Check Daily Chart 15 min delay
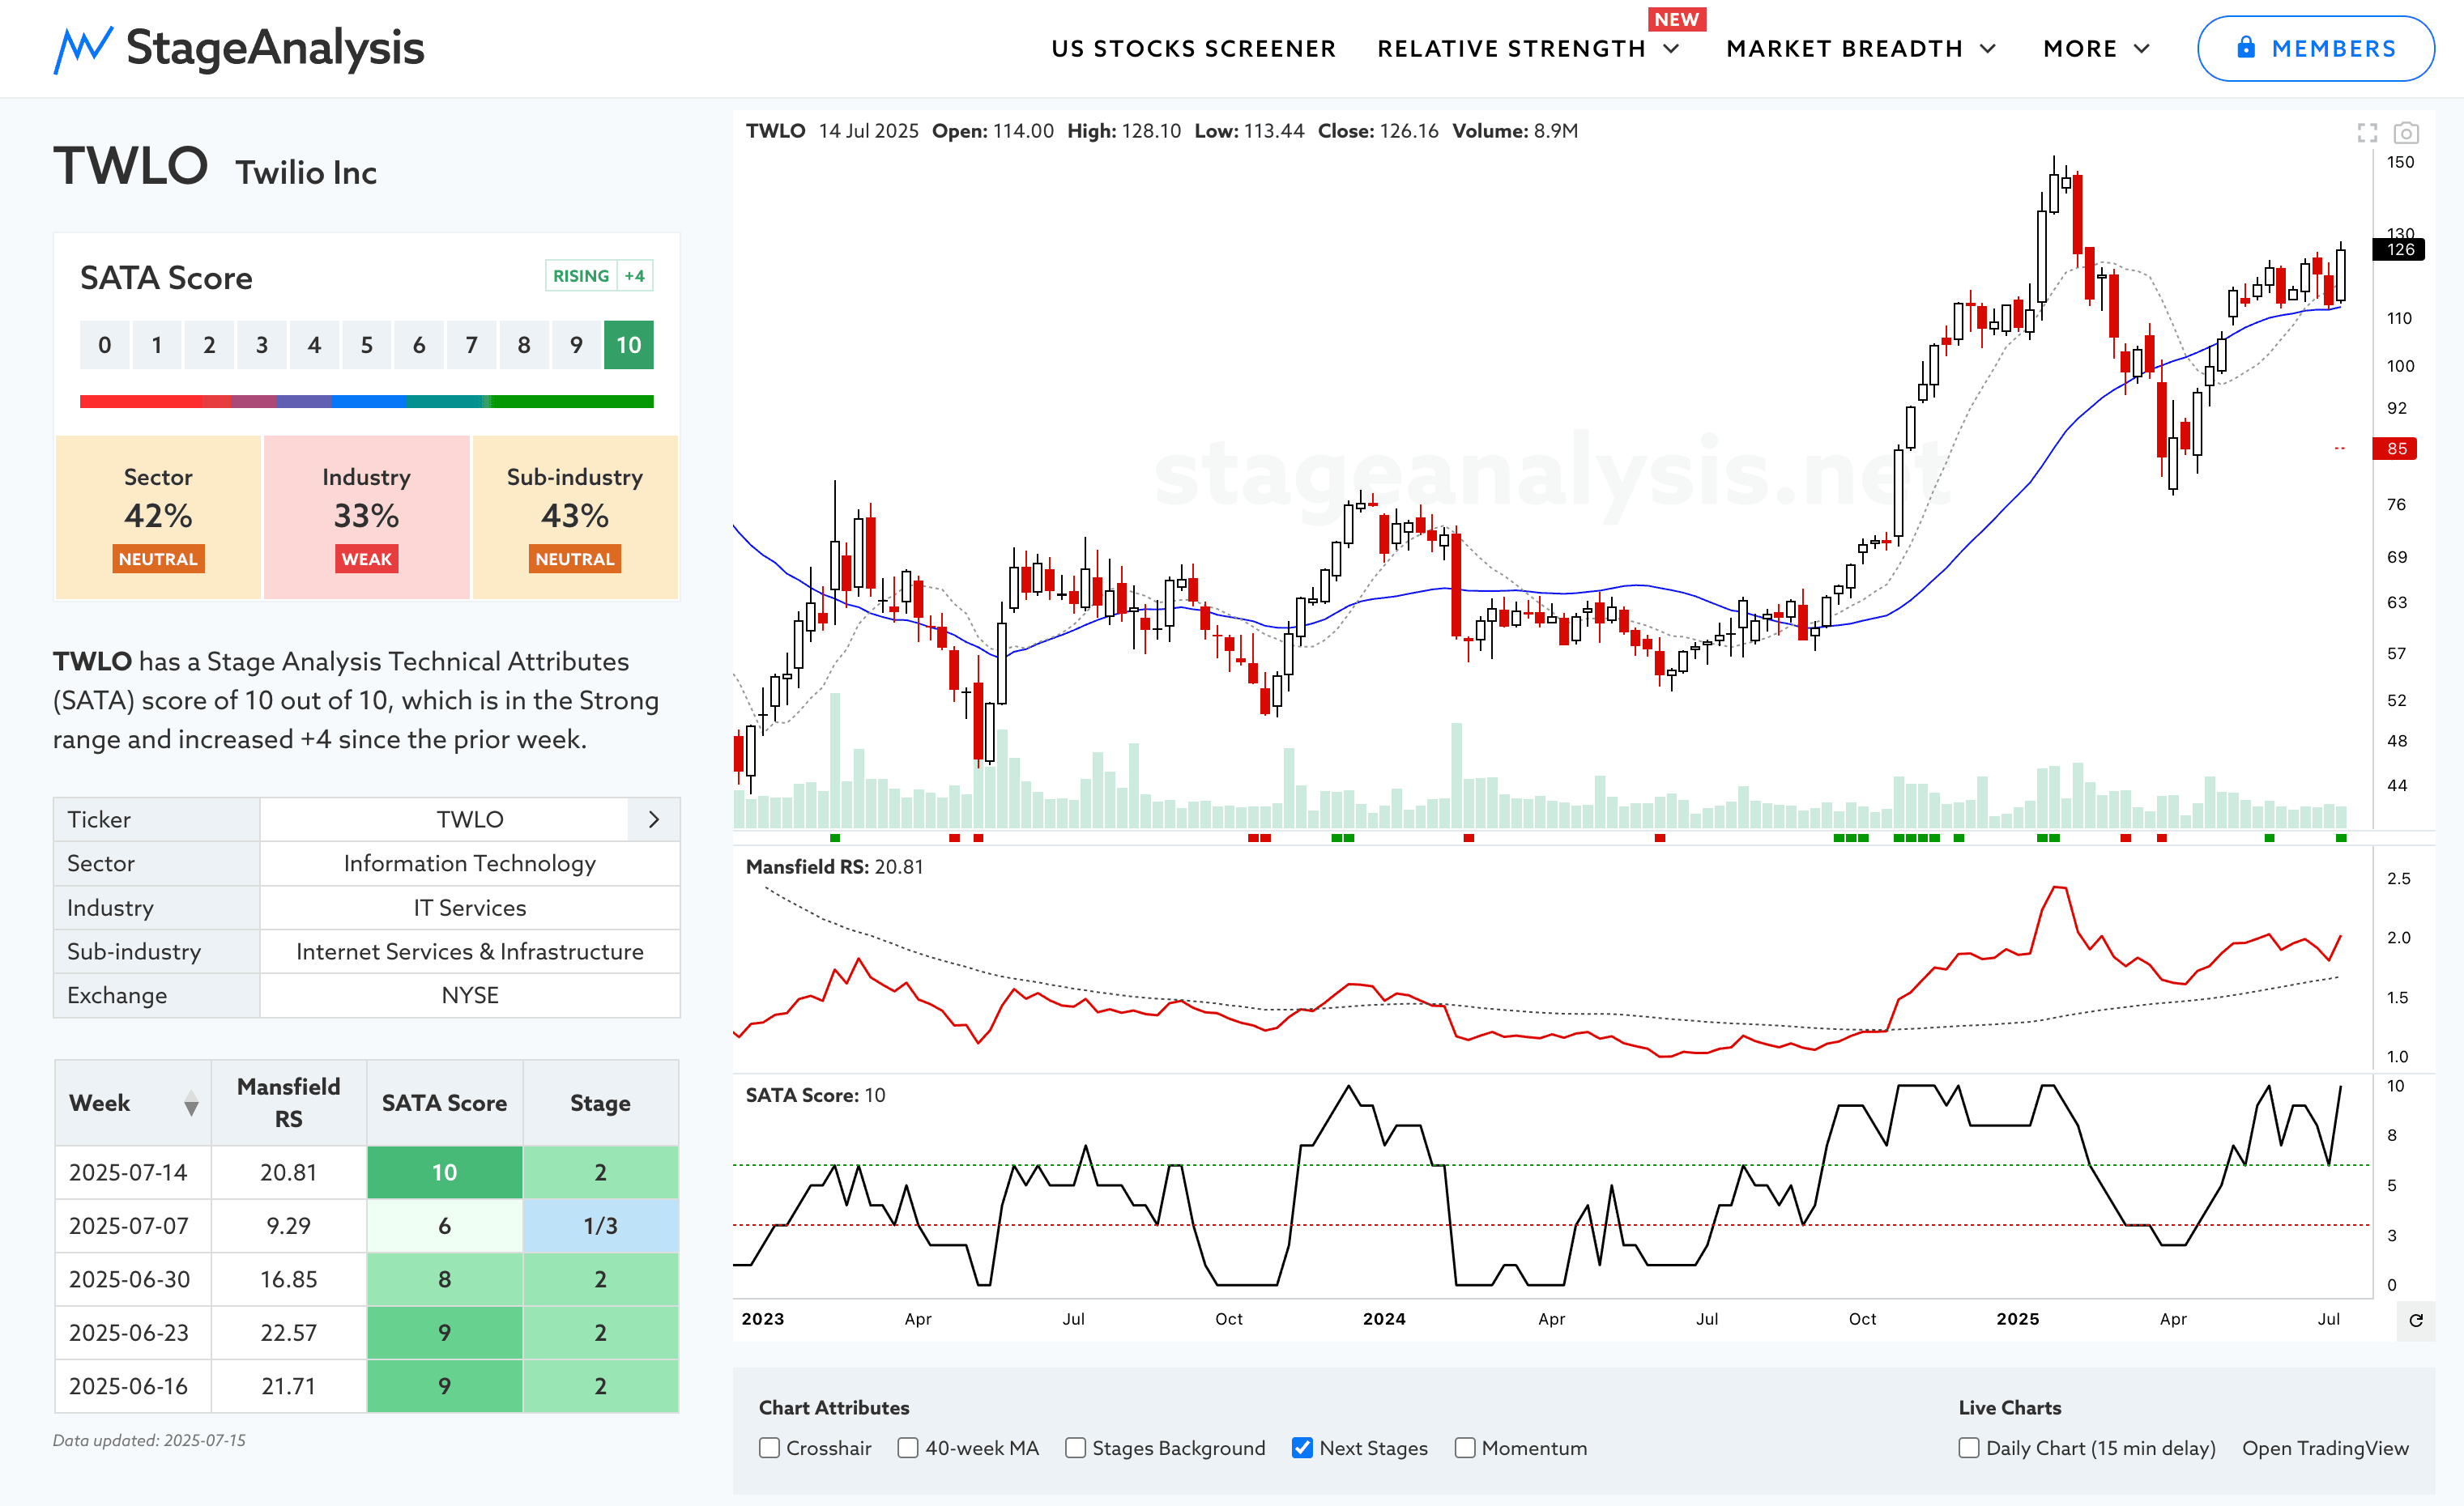The width and height of the screenshot is (2464, 1506). pyautogui.click(x=1969, y=1448)
